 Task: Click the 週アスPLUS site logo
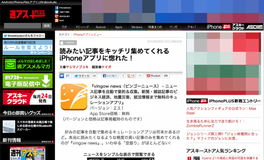(x=27, y=14)
